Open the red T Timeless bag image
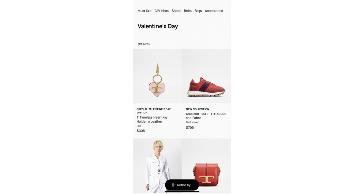The height and width of the screenshot is (194, 364). pos(207,166)
